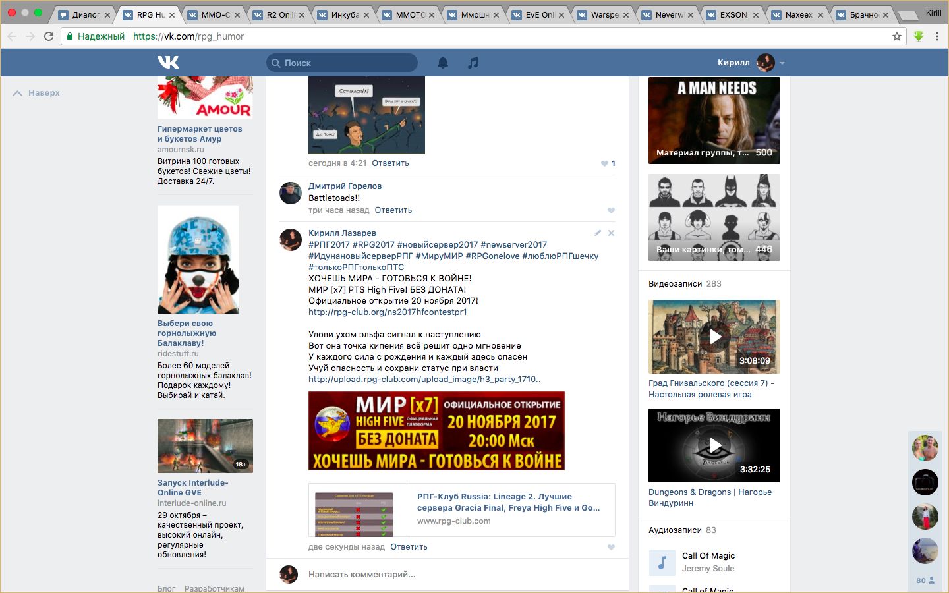
Task: Reload the page in Chrome
Action: coord(49,36)
